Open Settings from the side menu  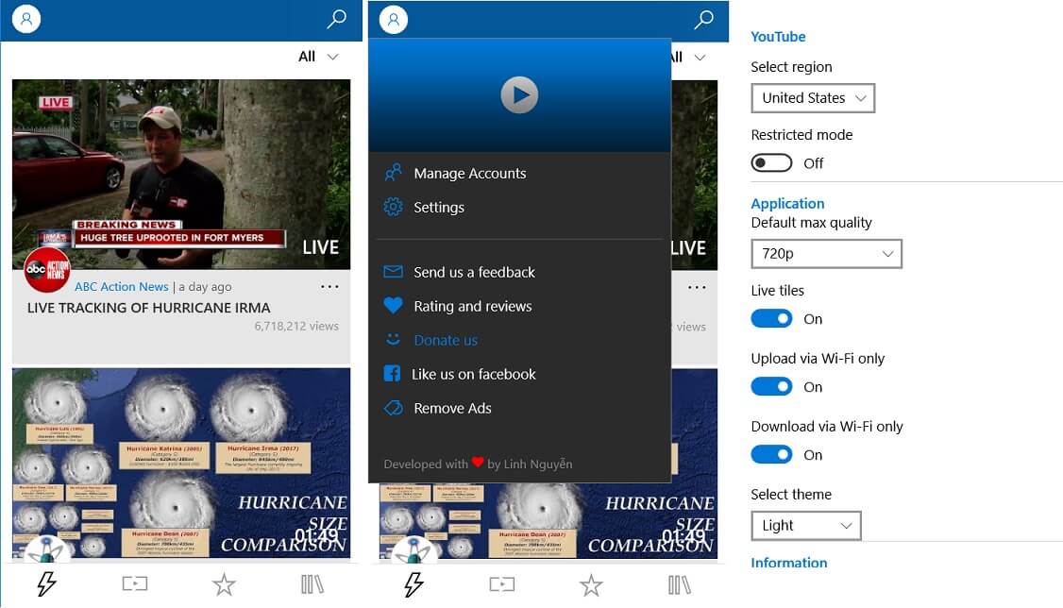point(520,207)
